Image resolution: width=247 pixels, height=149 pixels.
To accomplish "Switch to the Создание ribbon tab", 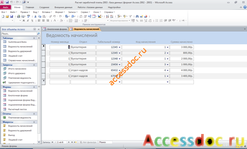I will [44, 7].
